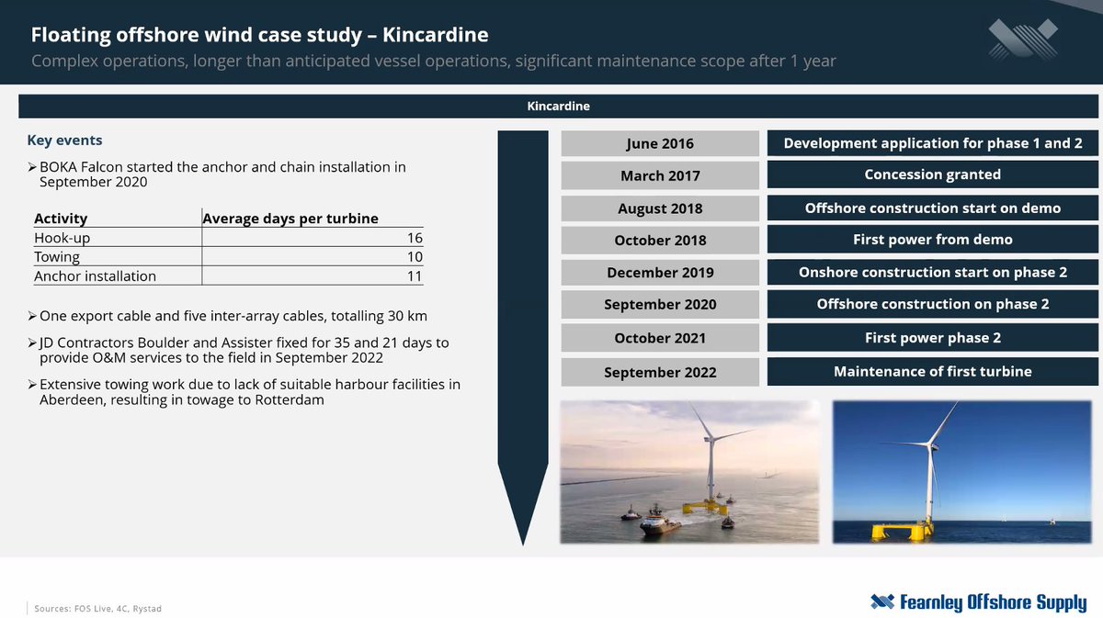Click the 'Activity' table column header
Screen dimensions: 1103x618
pyautogui.click(x=61, y=219)
